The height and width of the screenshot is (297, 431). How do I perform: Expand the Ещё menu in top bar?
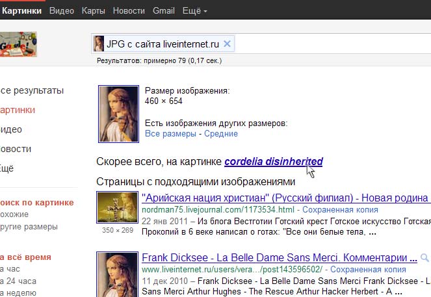[x=194, y=11]
